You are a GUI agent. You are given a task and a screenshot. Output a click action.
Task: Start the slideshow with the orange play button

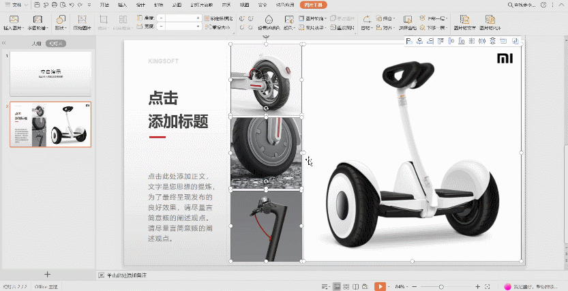380,286
